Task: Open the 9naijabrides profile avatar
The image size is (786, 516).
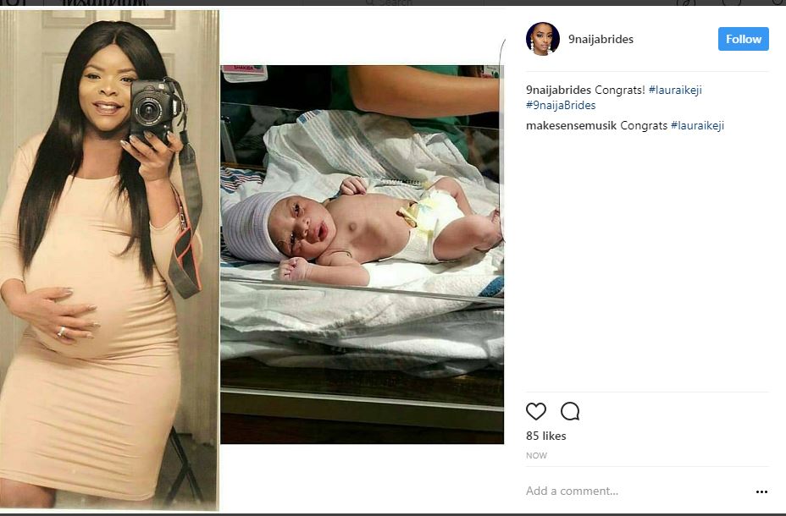Action: tap(542, 39)
